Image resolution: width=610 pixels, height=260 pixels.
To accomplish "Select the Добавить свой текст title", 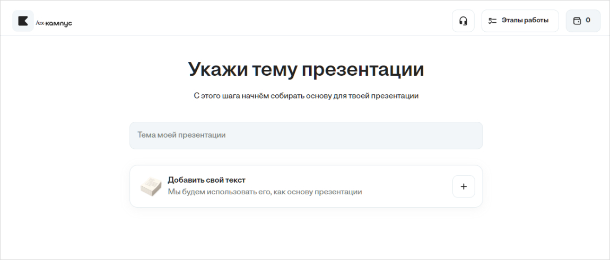I will click(206, 180).
